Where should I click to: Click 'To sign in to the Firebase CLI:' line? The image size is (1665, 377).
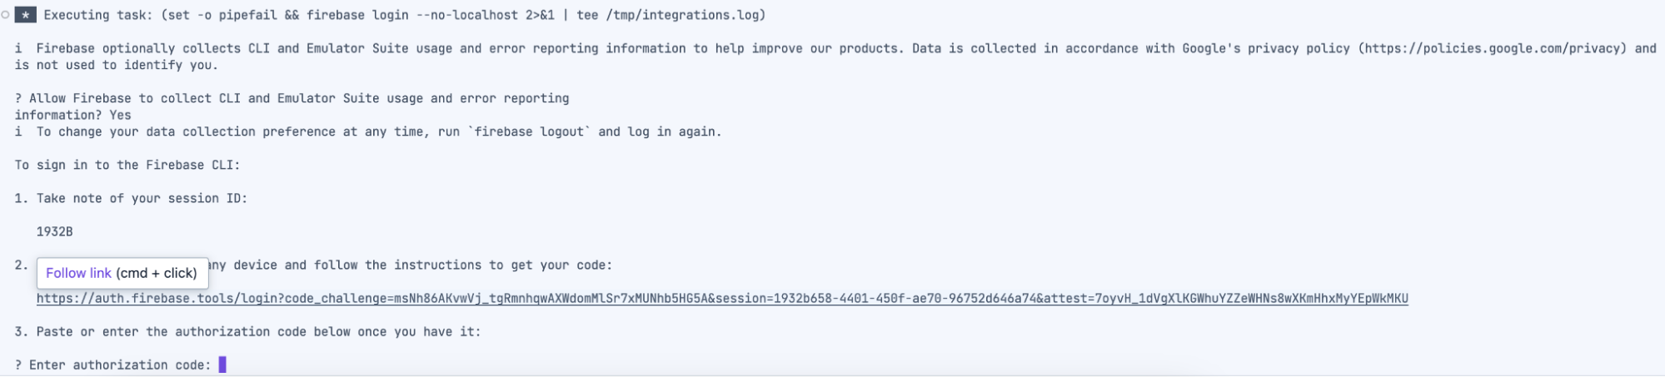point(127,165)
